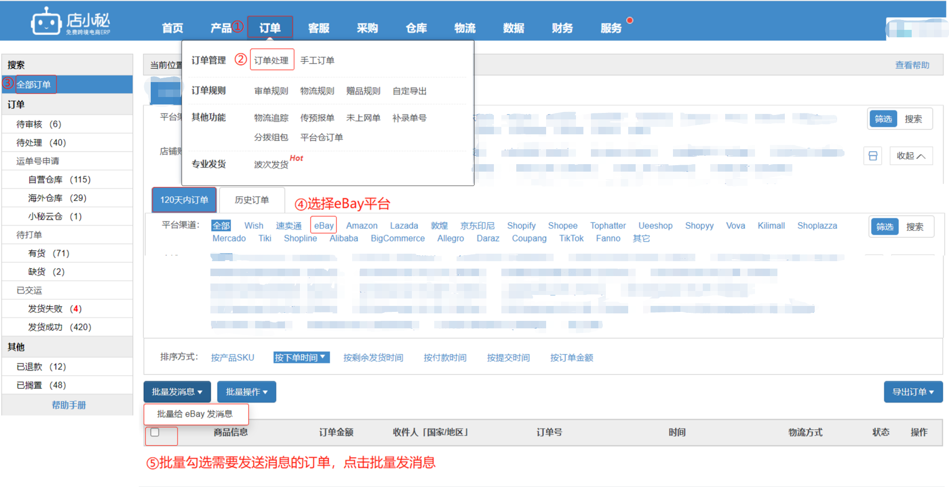Open the 订单 menu

click(x=270, y=27)
